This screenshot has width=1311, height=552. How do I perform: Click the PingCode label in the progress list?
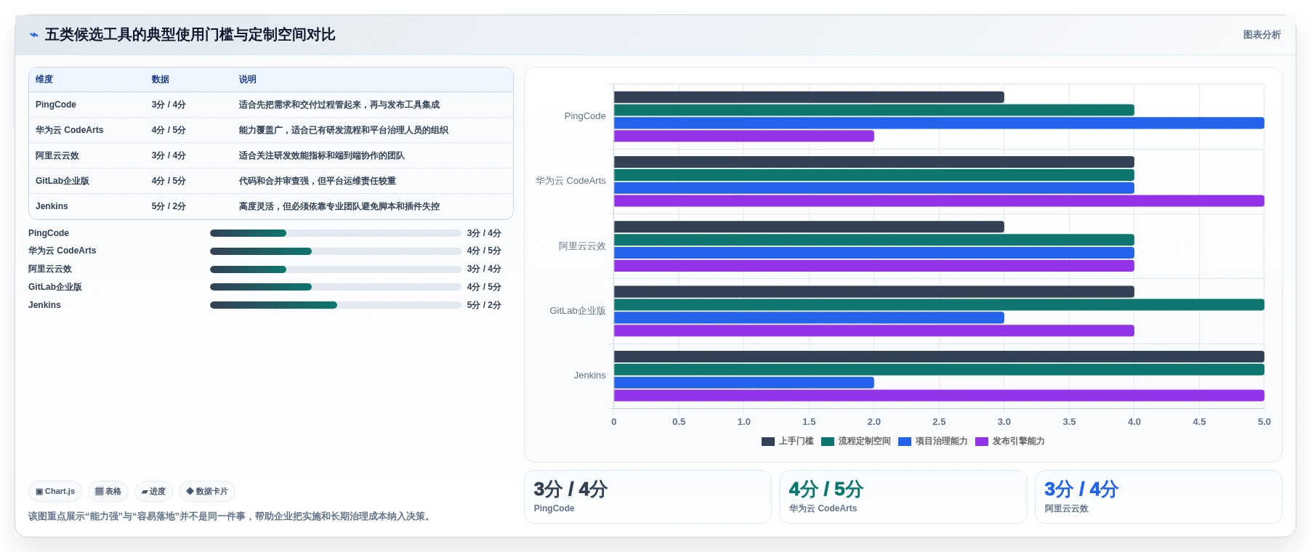click(49, 233)
